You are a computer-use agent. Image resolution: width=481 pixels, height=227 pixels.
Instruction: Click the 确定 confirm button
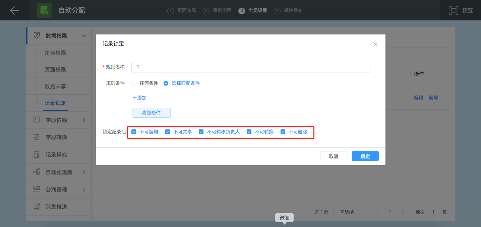[x=365, y=156]
